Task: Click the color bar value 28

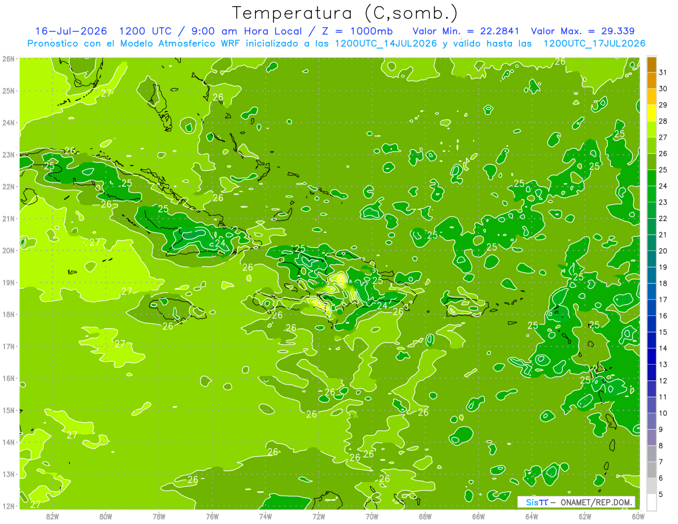Action: pyautogui.click(x=663, y=121)
